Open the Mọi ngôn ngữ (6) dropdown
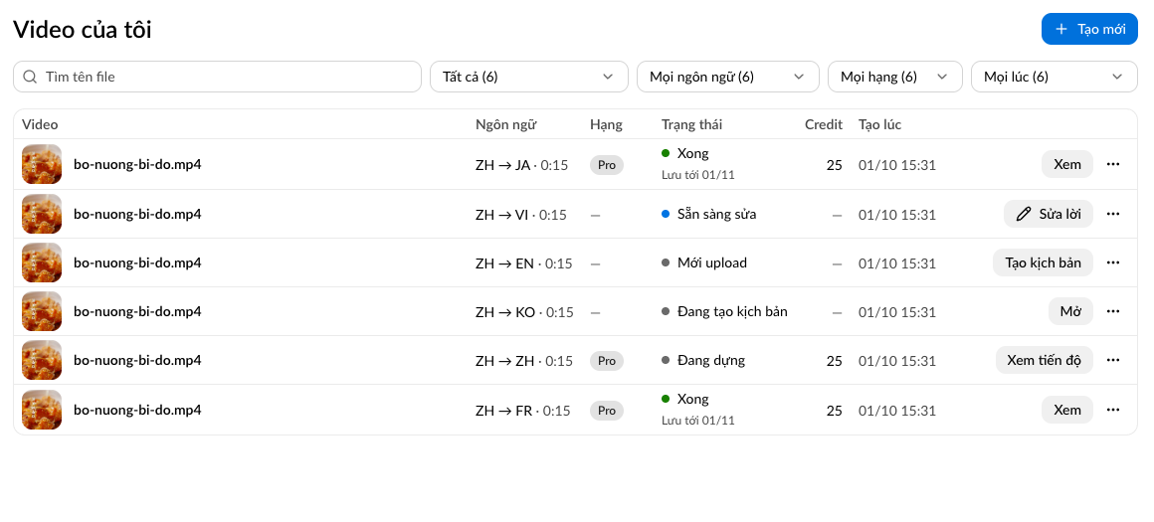Screen dimensions: 1154x522 (x=727, y=77)
